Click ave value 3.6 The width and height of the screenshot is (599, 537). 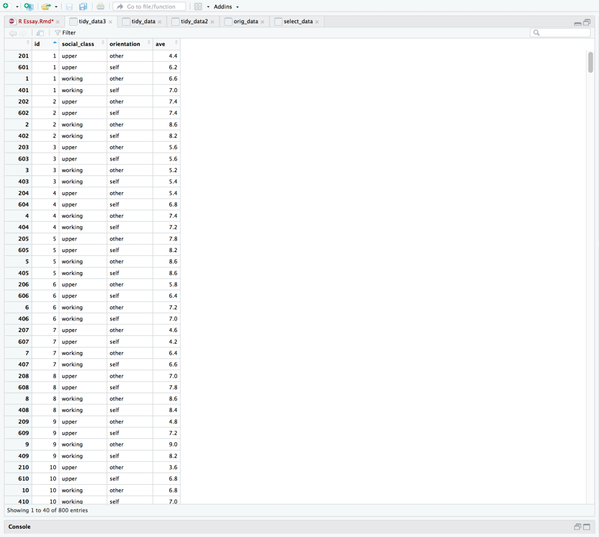(x=173, y=468)
